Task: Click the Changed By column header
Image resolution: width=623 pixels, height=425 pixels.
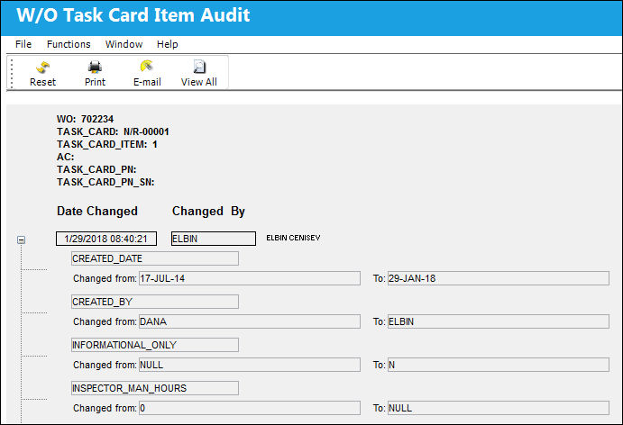Action: (208, 211)
